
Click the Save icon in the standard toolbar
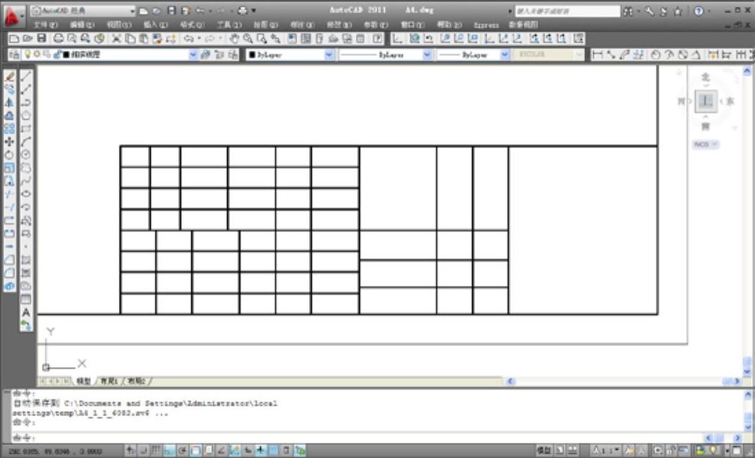tap(42, 39)
